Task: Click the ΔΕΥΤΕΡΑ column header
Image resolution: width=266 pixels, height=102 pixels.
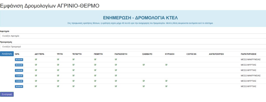Action: point(39,54)
